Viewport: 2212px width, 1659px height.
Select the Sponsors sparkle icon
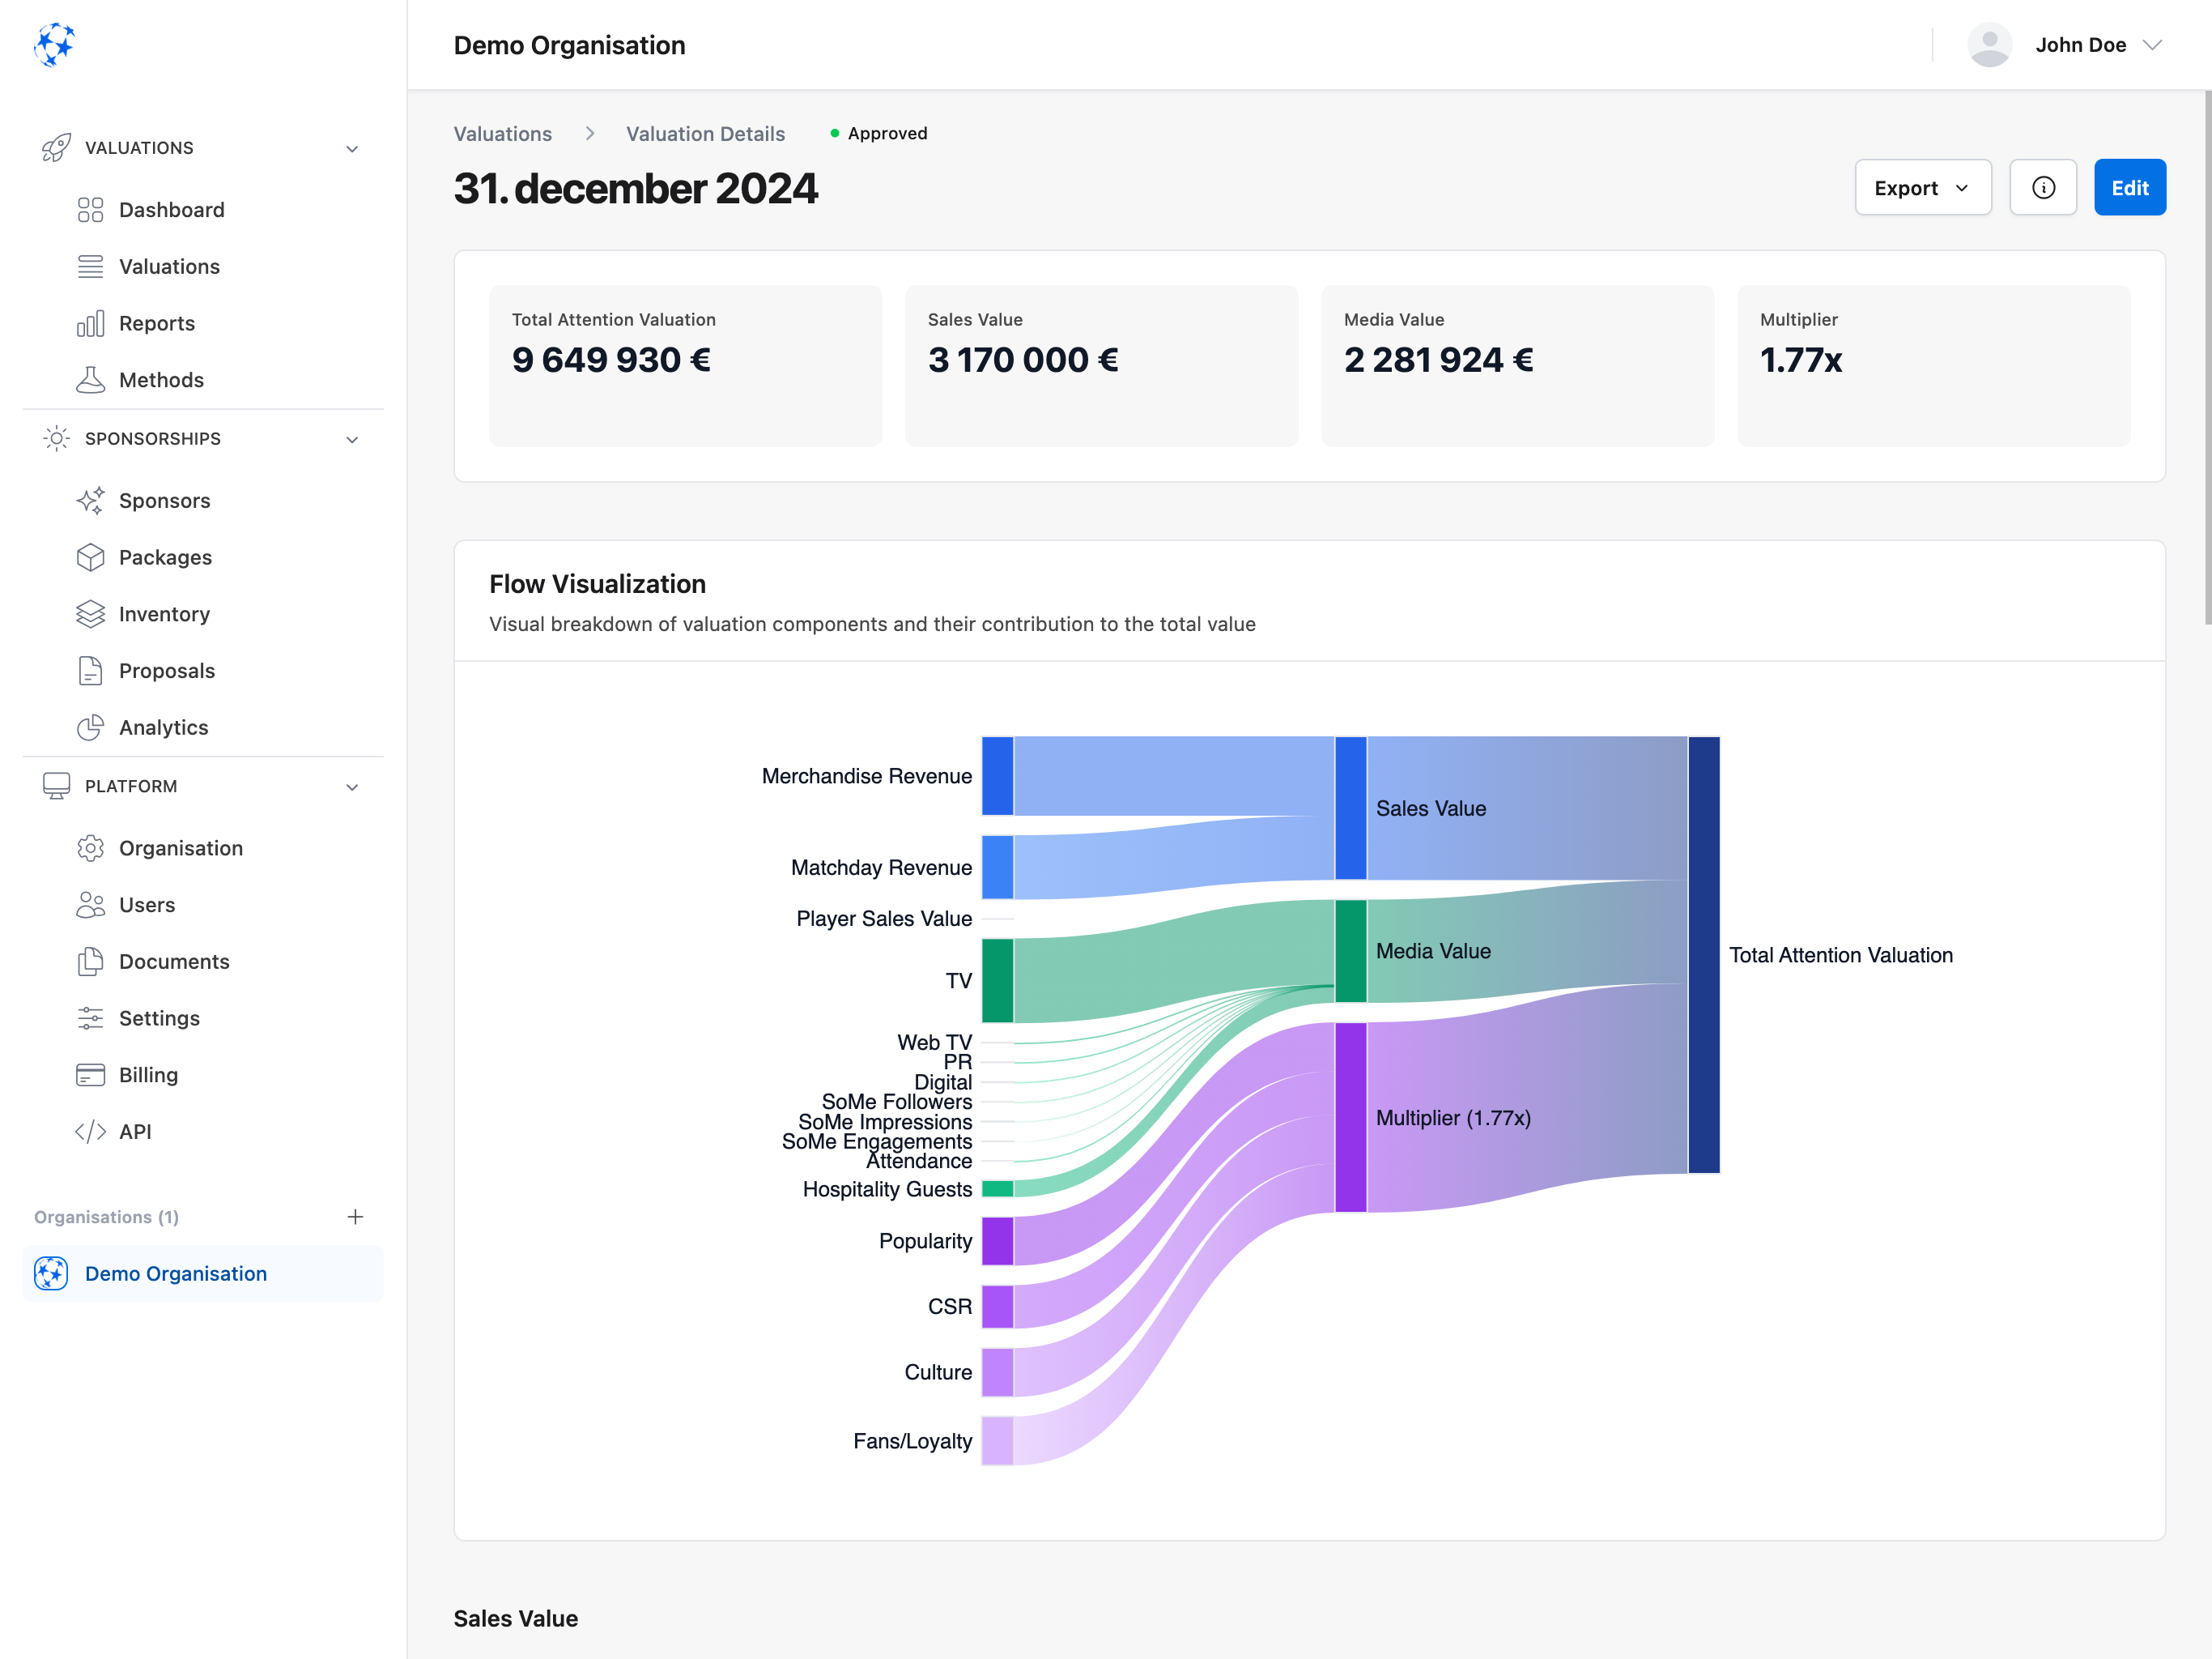pyautogui.click(x=91, y=501)
